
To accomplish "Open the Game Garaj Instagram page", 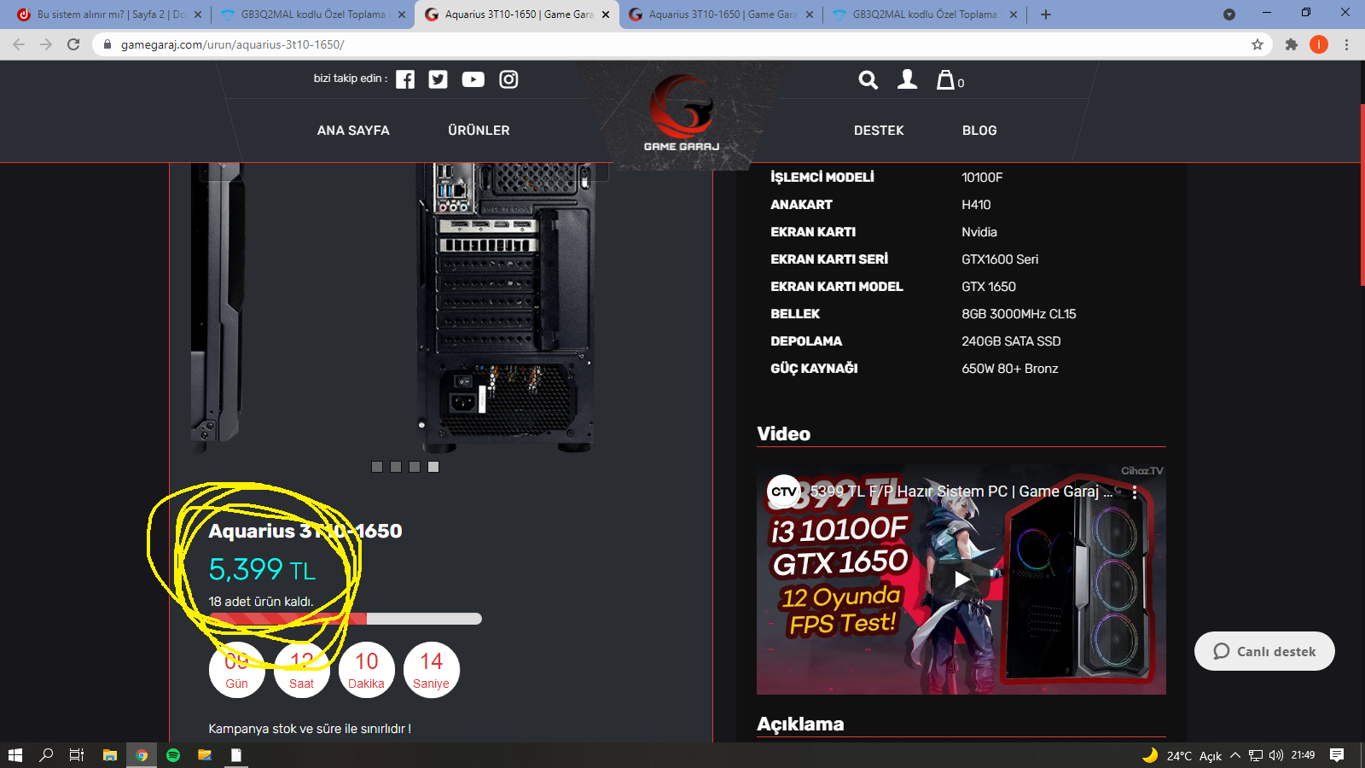I will click(508, 79).
